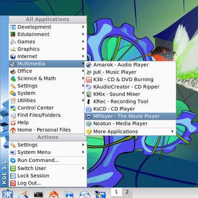Launch MPlayer - The Movie Player
The height and width of the screenshot is (198, 198).
coord(130,116)
